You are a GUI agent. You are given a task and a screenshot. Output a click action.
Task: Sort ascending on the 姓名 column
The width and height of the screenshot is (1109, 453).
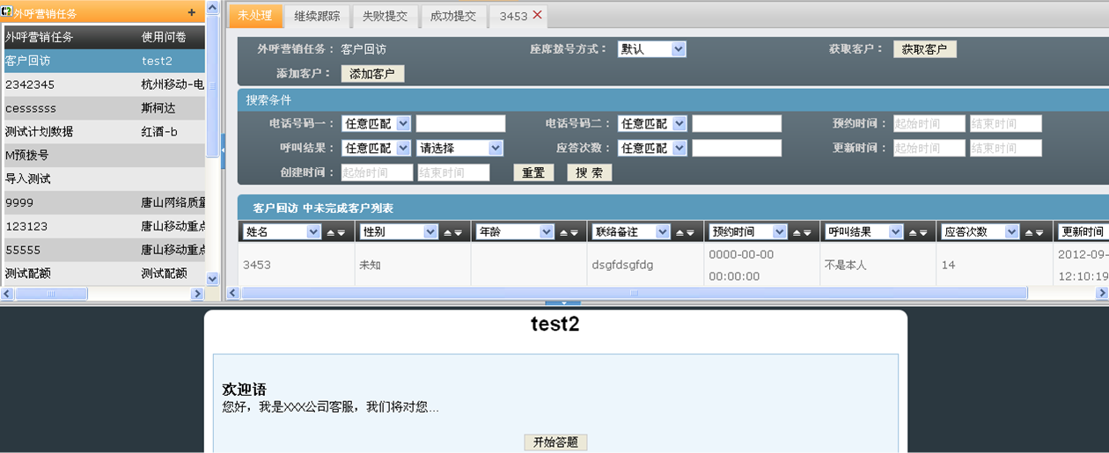(x=331, y=232)
